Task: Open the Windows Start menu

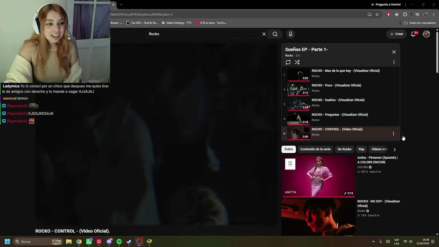Action: [x=7, y=242]
